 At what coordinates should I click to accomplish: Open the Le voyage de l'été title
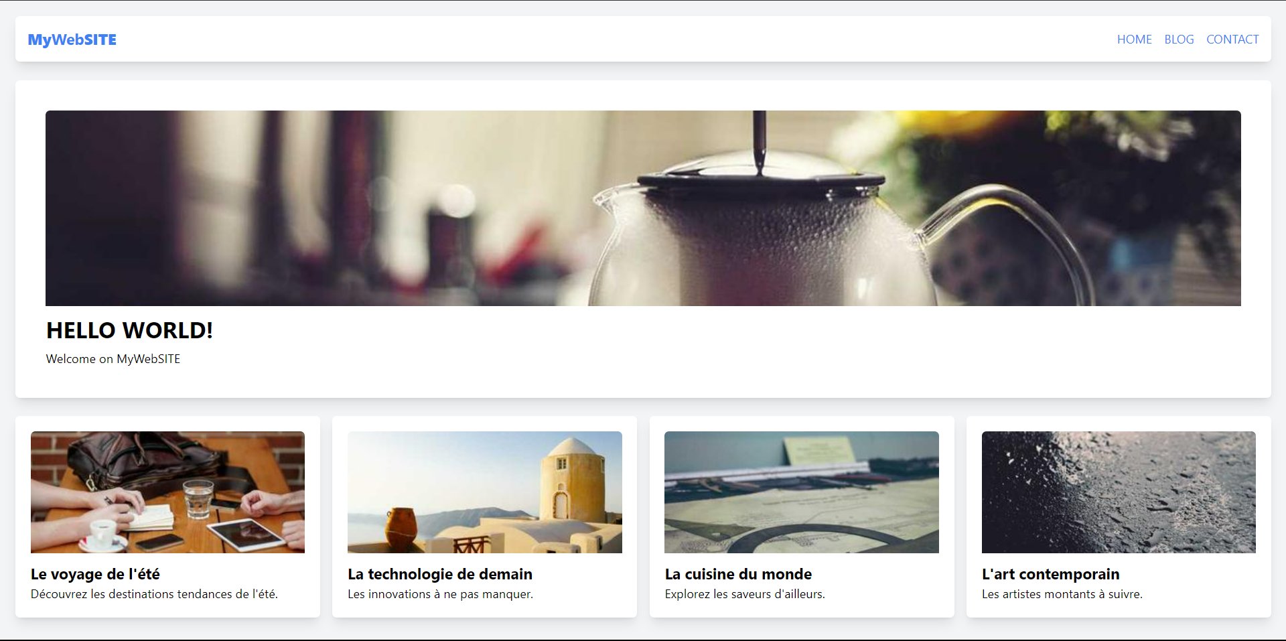point(95,574)
